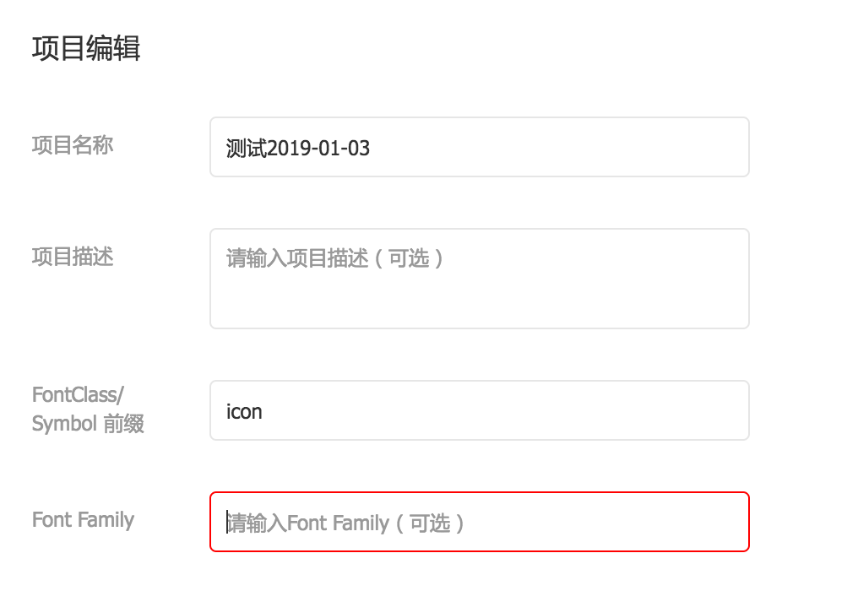Image resolution: width=858 pixels, height=591 pixels.
Task: Click the FontClass/Symbol 前缀 input containing icon
Action: click(x=479, y=410)
